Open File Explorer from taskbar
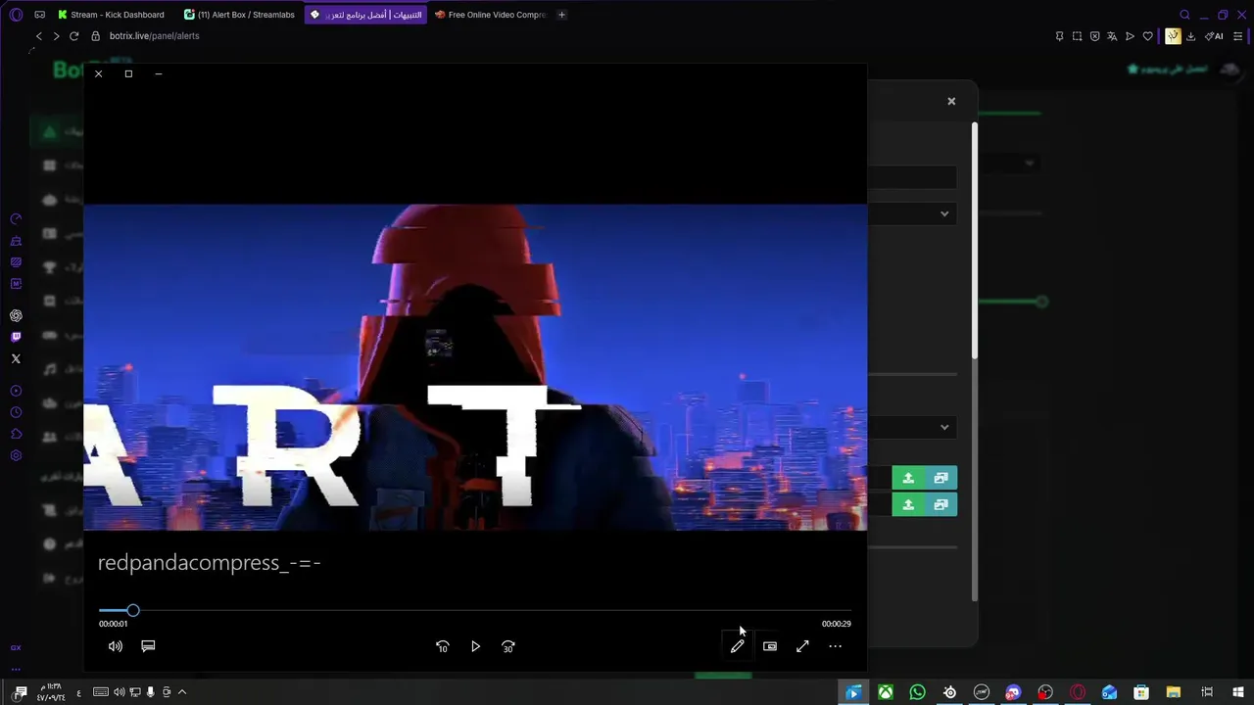This screenshot has height=705, width=1254. (x=1174, y=692)
